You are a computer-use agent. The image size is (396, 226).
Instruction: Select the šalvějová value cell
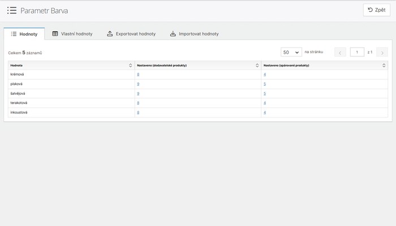click(71, 94)
